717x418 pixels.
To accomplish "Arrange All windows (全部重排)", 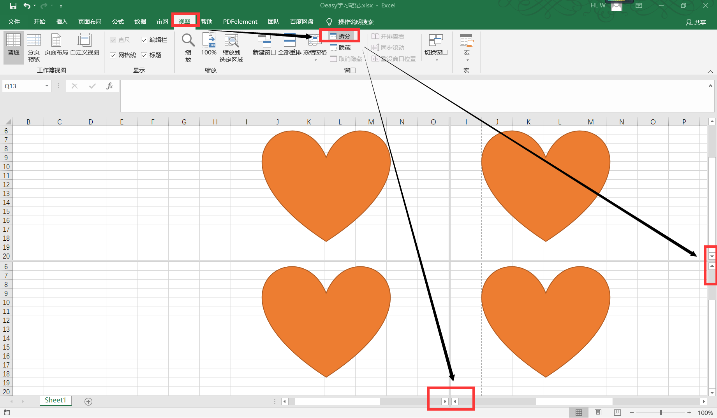I will point(290,44).
